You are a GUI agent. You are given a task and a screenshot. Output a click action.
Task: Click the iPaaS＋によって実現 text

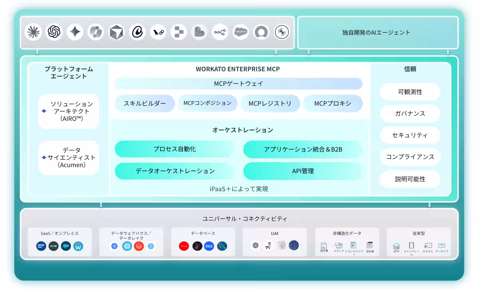[239, 189]
